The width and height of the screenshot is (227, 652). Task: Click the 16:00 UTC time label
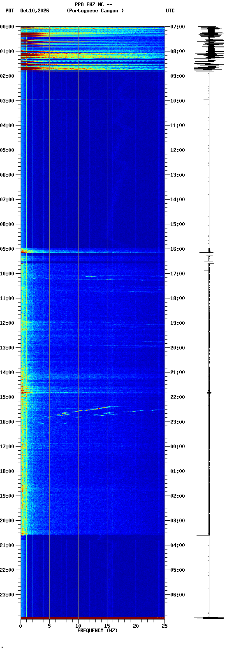click(178, 249)
